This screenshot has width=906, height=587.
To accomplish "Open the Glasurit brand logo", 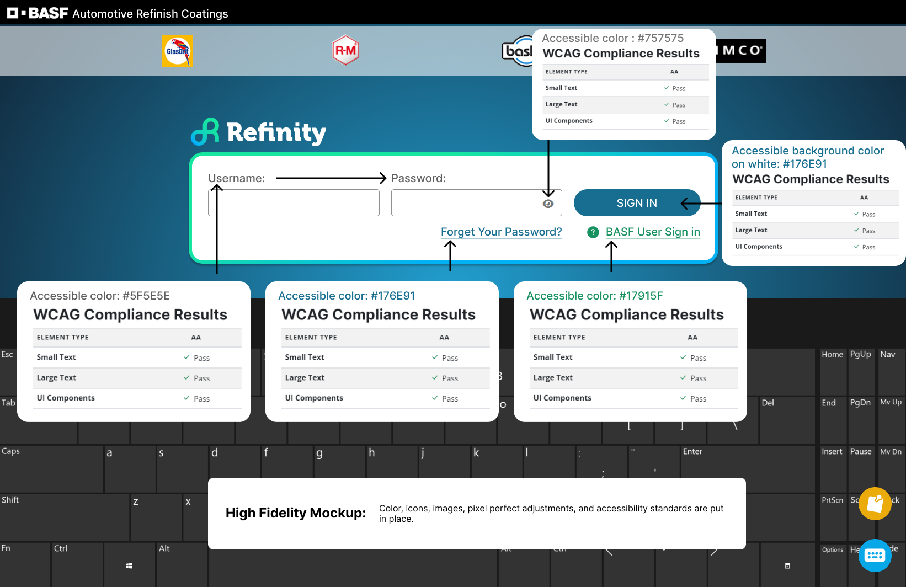I will [x=177, y=51].
